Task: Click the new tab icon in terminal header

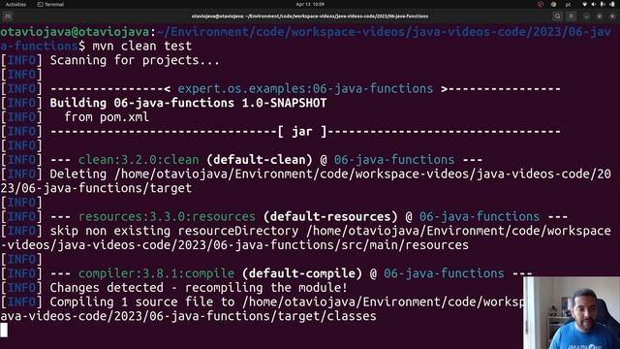Action: 8,16
